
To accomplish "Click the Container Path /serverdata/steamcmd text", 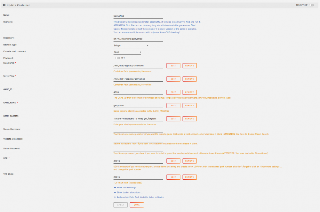I will [132, 71].
